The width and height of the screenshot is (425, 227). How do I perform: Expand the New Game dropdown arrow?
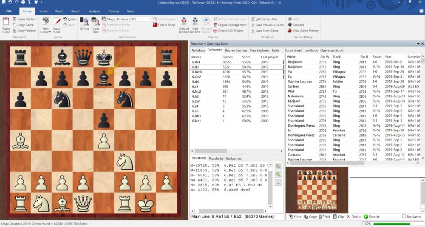click(x=49, y=32)
